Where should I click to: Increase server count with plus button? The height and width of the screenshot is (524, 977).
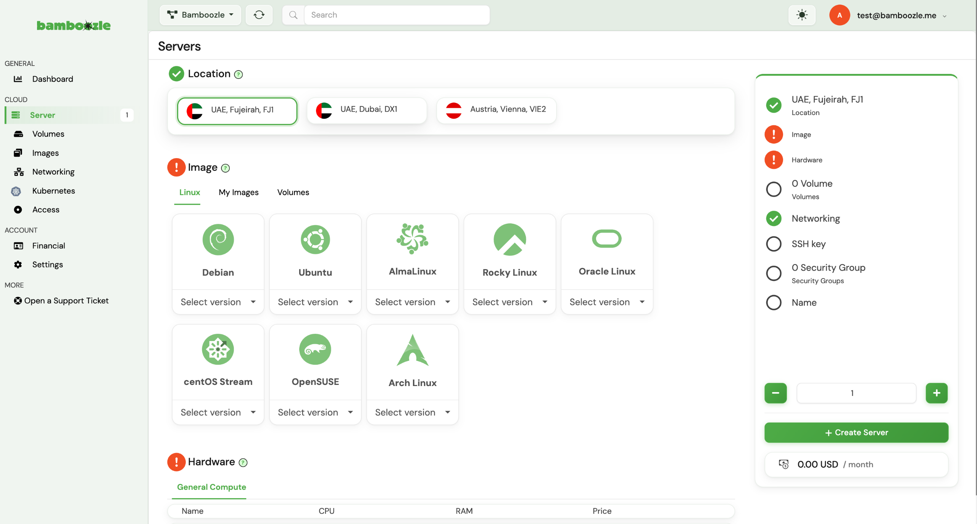point(937,393)
